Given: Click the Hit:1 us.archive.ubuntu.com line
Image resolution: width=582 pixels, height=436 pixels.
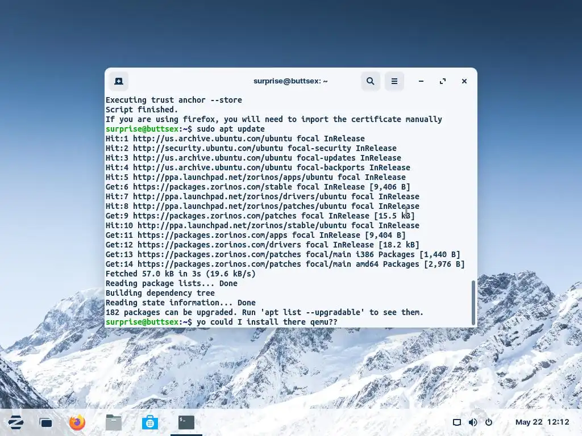Looking at the screenshot, I should point(235,139).
